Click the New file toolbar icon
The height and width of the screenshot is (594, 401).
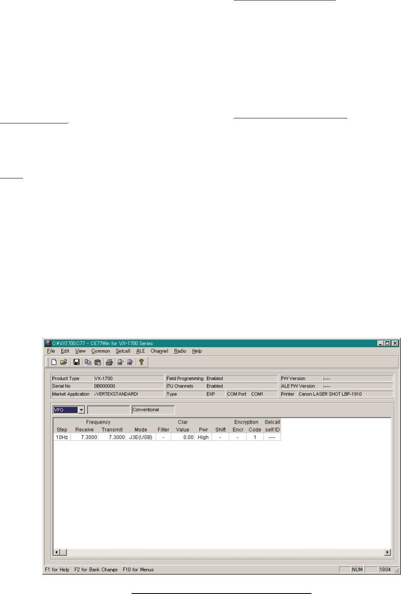pyautogui.click(x=54, y=362)
